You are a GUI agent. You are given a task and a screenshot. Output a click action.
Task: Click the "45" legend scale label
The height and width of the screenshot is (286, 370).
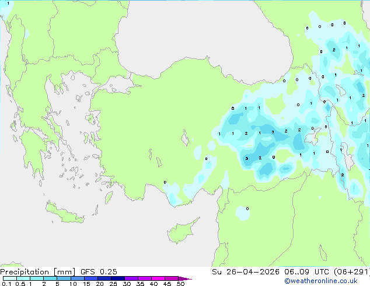tap(167, 284)
